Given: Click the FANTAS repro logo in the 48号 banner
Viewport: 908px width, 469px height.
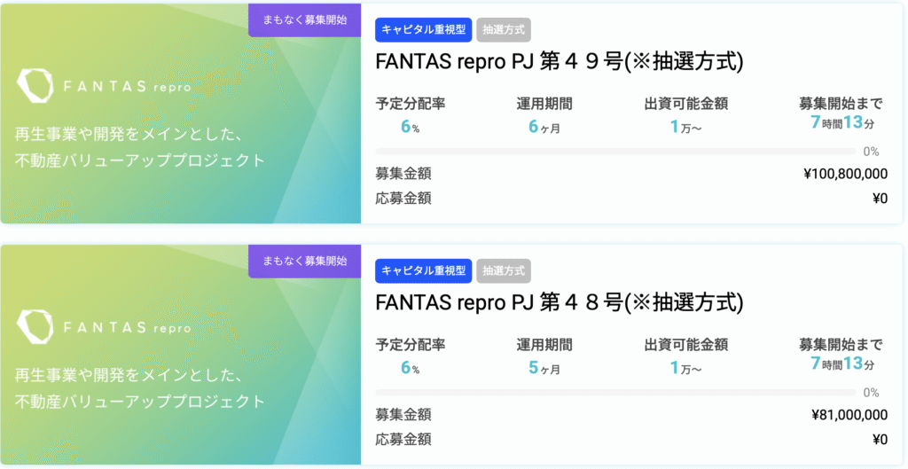Looking at the screenshot, I should point(104,327).
